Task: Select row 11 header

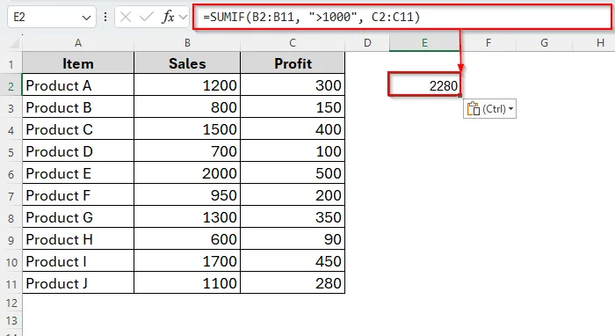Action: click(11, 283)
